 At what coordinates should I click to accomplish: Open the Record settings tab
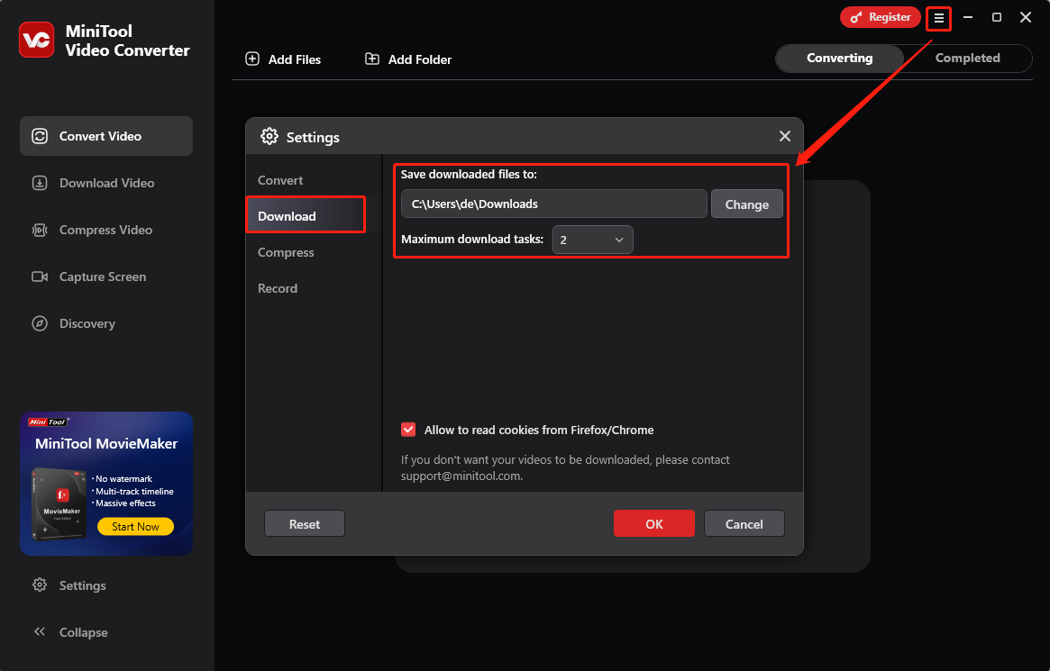[278, 288]
